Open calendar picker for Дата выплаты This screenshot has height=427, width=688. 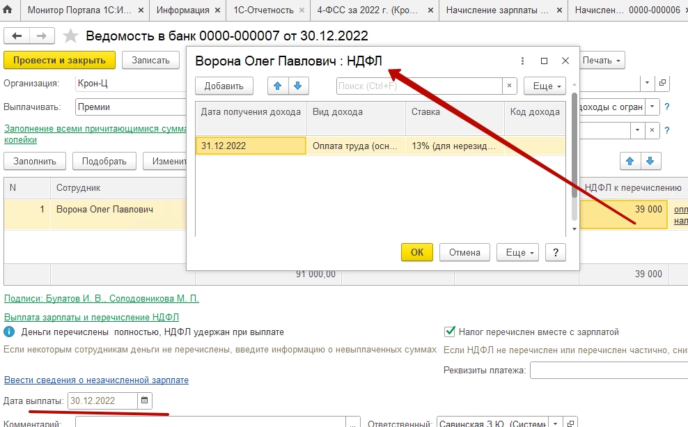145,401
